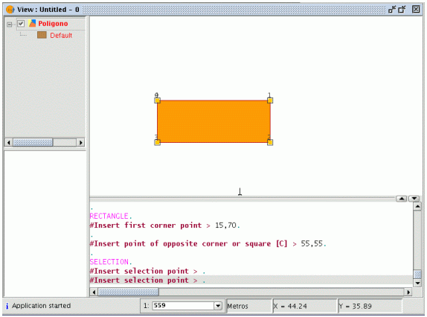The image size is (427, 317).
Task: Select the bottom-right vertex handle 2
Action: (270, 142)
